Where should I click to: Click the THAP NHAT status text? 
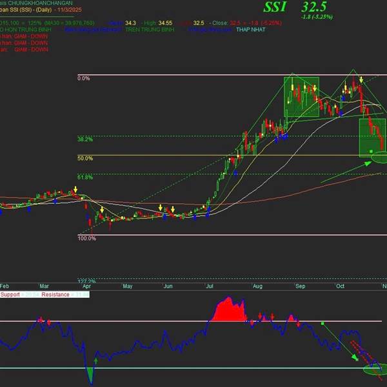click(x=251, y=30)
